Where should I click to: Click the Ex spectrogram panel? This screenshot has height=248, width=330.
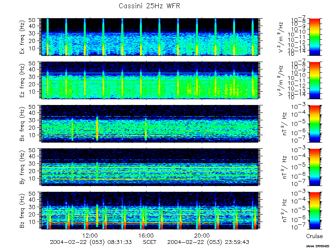[150, 37]
